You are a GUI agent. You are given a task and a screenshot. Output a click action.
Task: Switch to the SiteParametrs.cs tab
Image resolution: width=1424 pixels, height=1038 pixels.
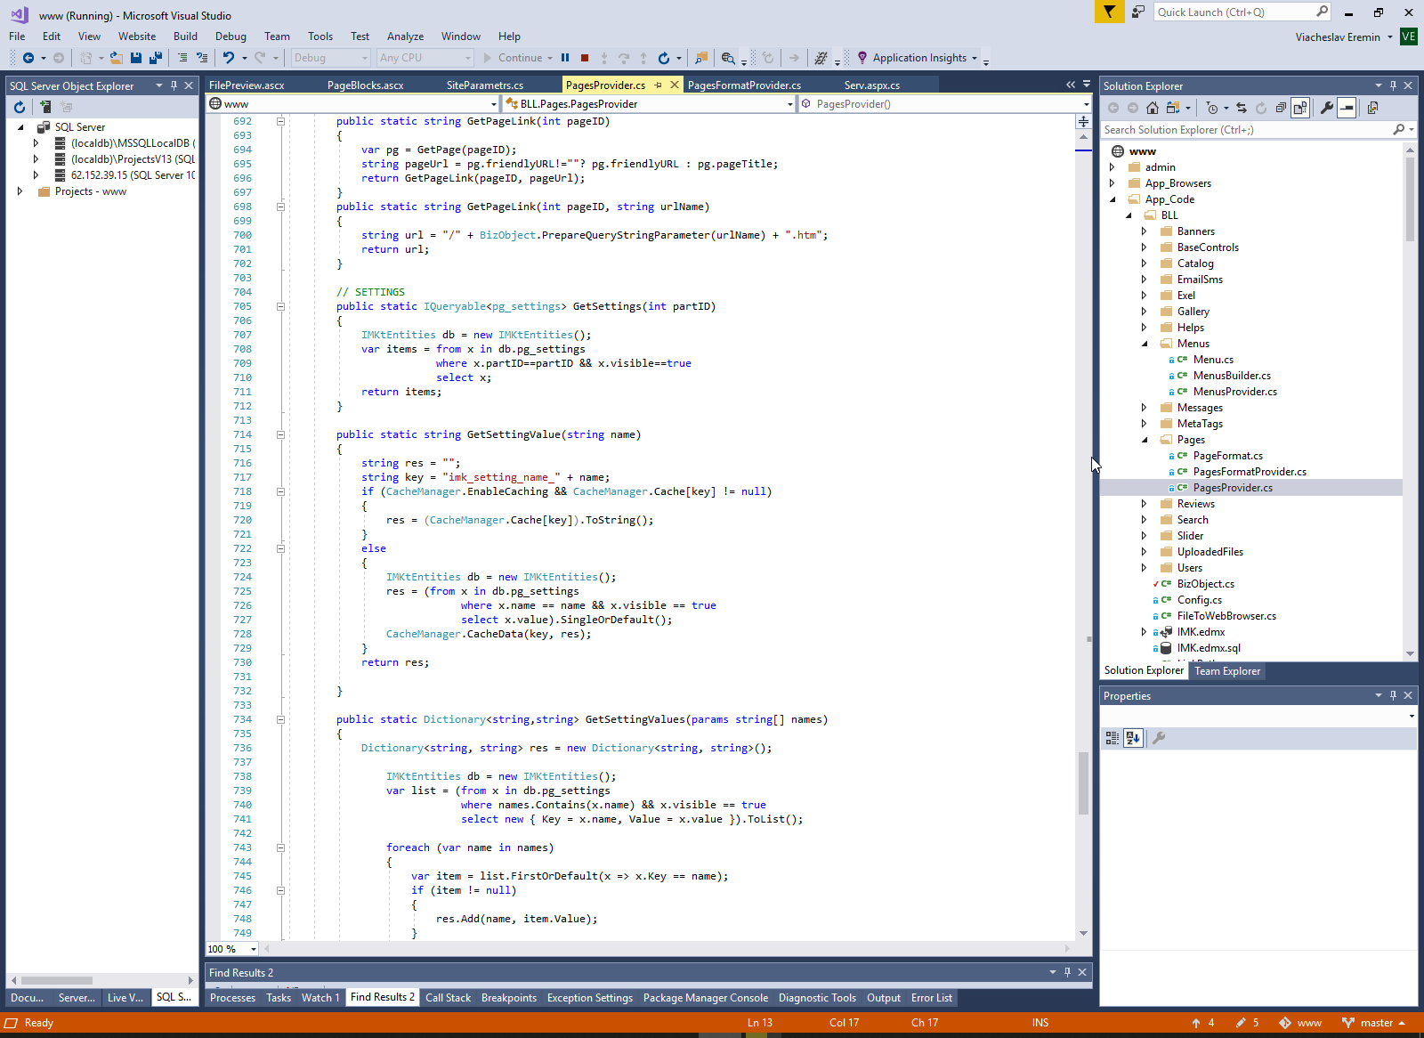(x=484, y=85)
